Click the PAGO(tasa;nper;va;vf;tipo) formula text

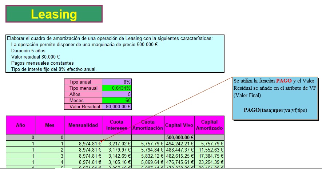275,110
